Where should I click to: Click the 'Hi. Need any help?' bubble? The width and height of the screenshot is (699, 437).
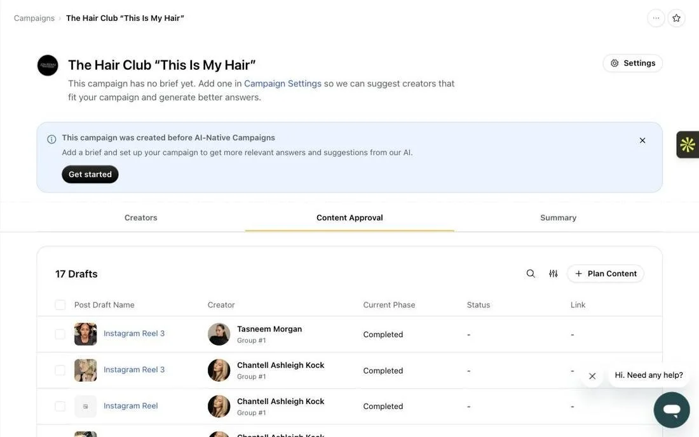(649, 375)
